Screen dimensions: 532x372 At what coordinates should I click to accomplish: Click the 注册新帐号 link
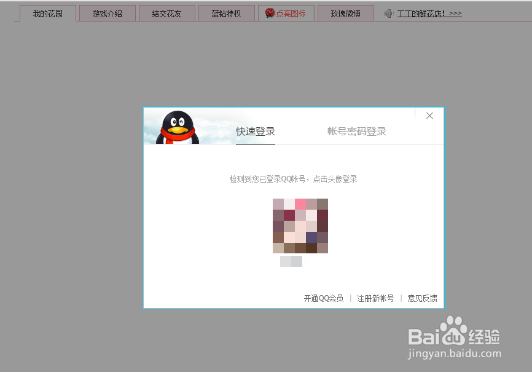(375, 298)
